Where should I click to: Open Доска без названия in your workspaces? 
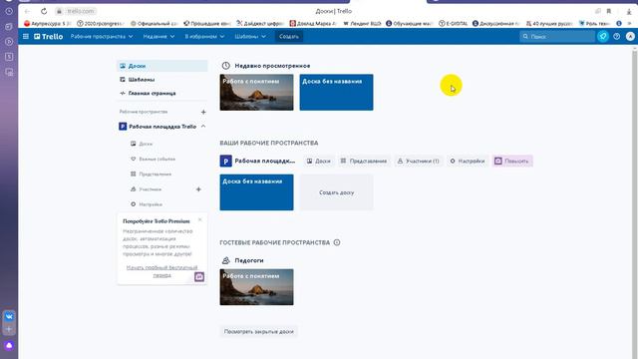[x=256, y=192]
